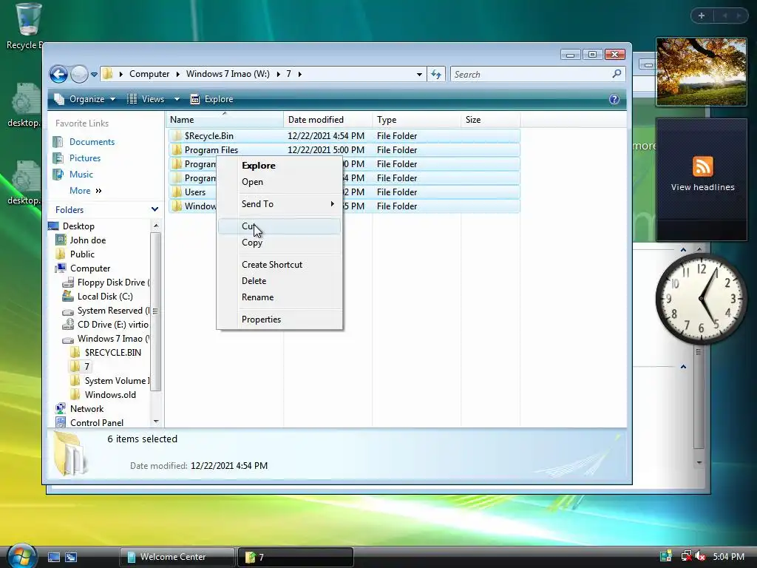Click Computer in the address breadcrumb
The width and height of the screenshot is (757, 568).
pyautogui.click(x=149, y=74)
